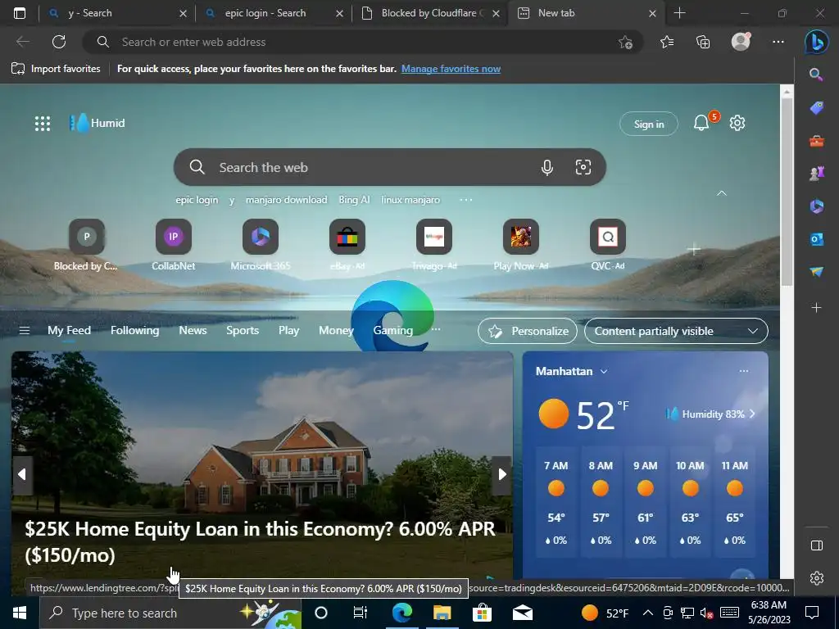Open the Outlook icon in sidebar
839x629 pixels.
coord(817,239)
